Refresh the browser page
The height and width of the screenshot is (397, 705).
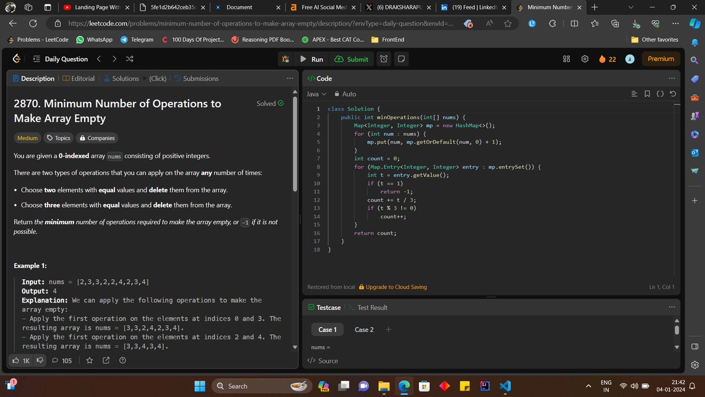33,24
